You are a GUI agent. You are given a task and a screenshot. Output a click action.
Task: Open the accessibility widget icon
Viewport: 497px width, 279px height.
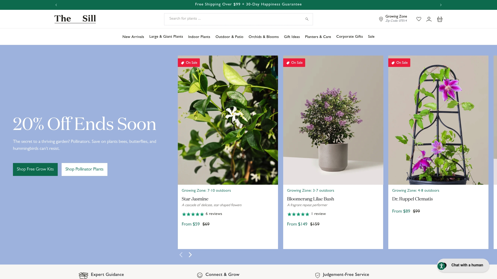tap(442, 266)
